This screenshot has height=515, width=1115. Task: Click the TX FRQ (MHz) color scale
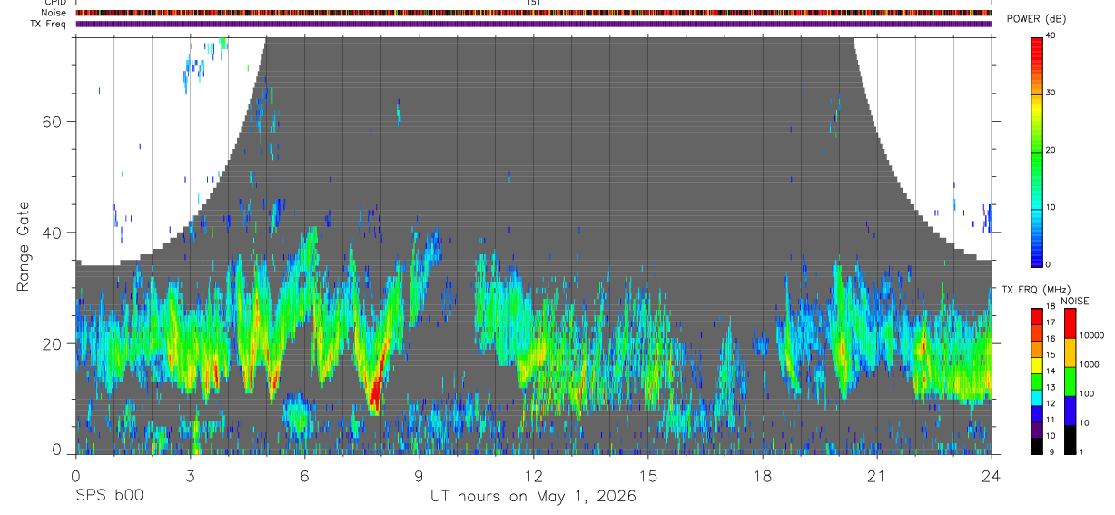pyautogui.click(x=1036, y=381)
